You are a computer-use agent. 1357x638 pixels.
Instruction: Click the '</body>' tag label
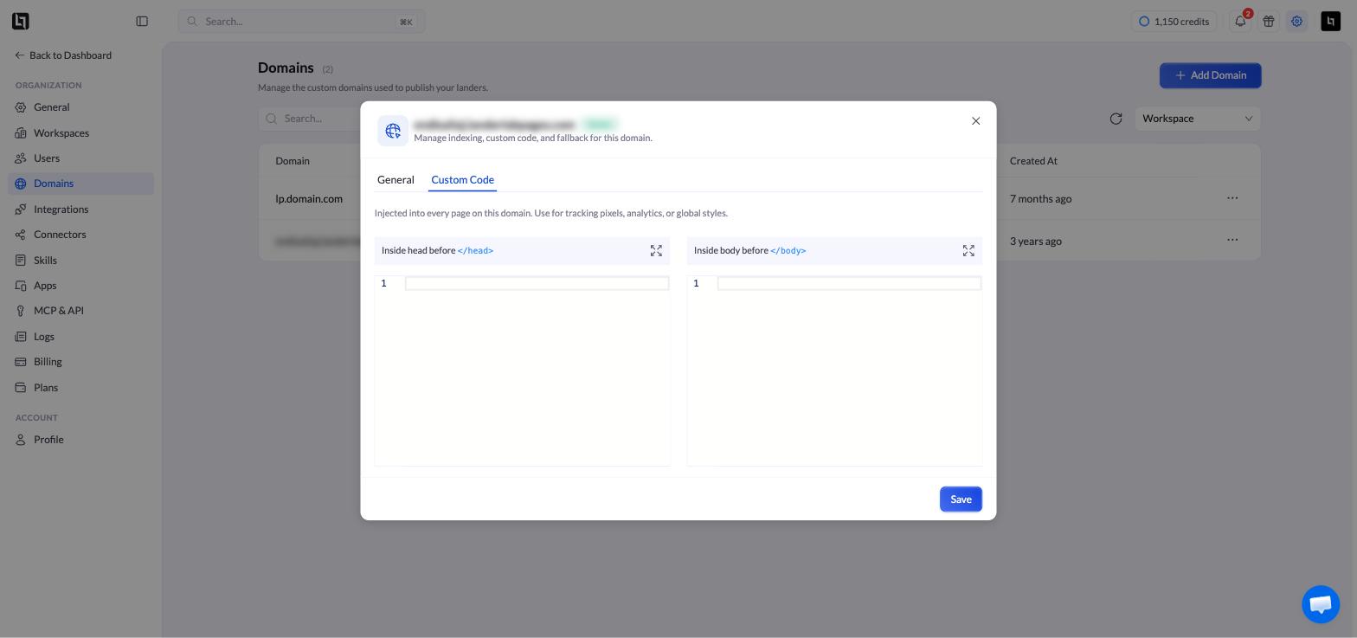[x=788, y=251]
